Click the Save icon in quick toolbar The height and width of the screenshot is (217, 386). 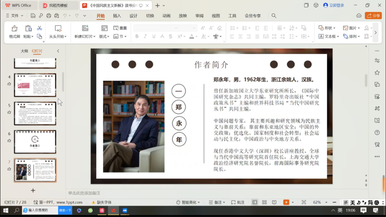(x=33, y=16)
